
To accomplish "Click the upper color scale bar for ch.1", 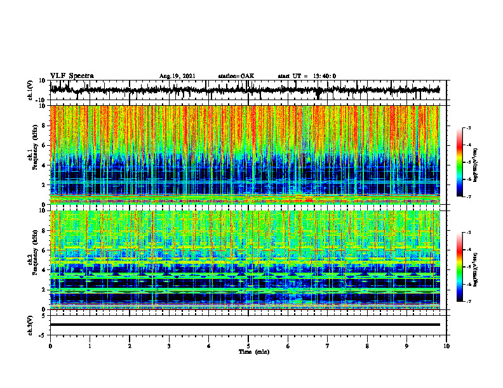I will (x=459, y=162).
